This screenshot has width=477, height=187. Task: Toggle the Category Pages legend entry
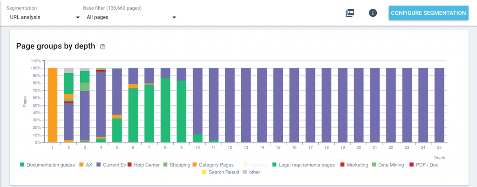click(213, 165)
